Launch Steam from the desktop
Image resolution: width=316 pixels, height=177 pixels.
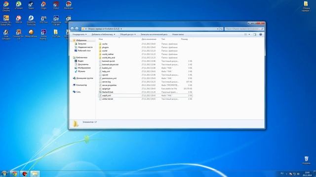click(x=31, y=5)
